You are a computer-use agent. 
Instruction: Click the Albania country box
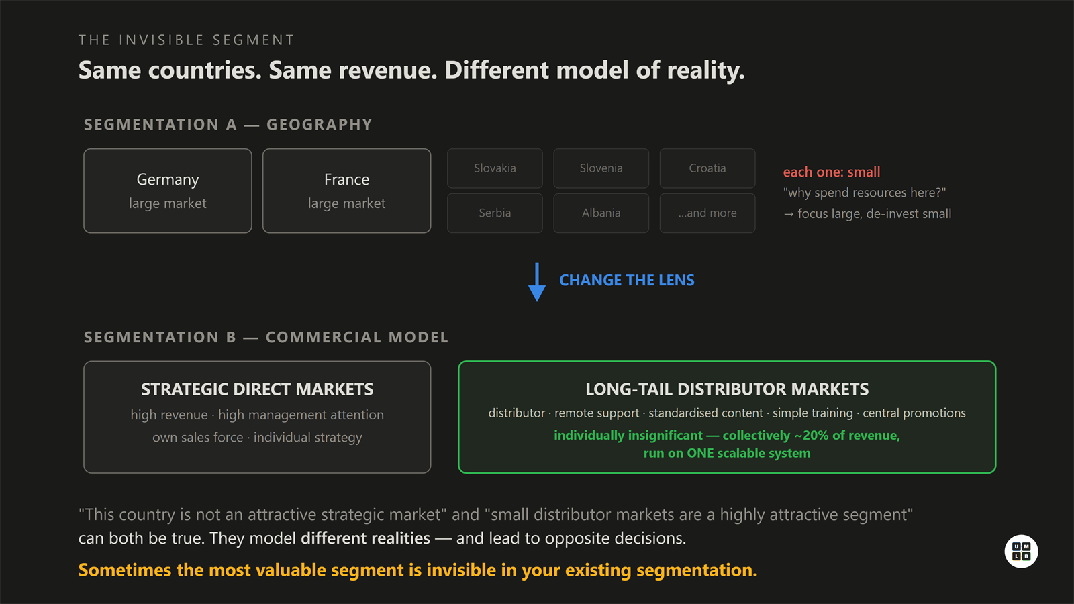coord(601,213)
